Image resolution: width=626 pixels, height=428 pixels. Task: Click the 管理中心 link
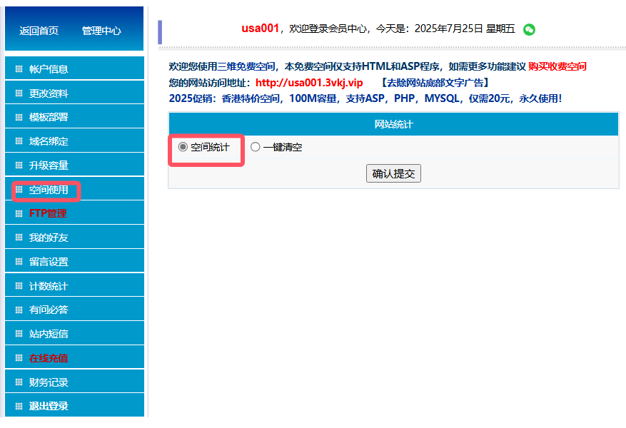tap(101, 31)
